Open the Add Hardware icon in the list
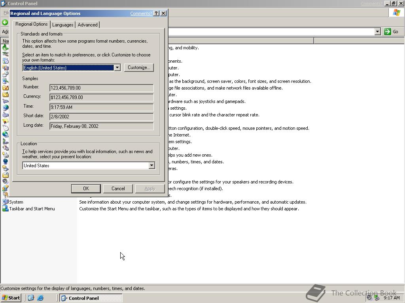 click(x=5, y=54)
